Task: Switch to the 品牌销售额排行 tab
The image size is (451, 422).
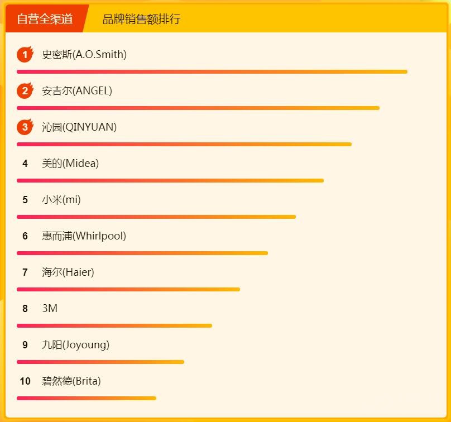Action: 141,19
